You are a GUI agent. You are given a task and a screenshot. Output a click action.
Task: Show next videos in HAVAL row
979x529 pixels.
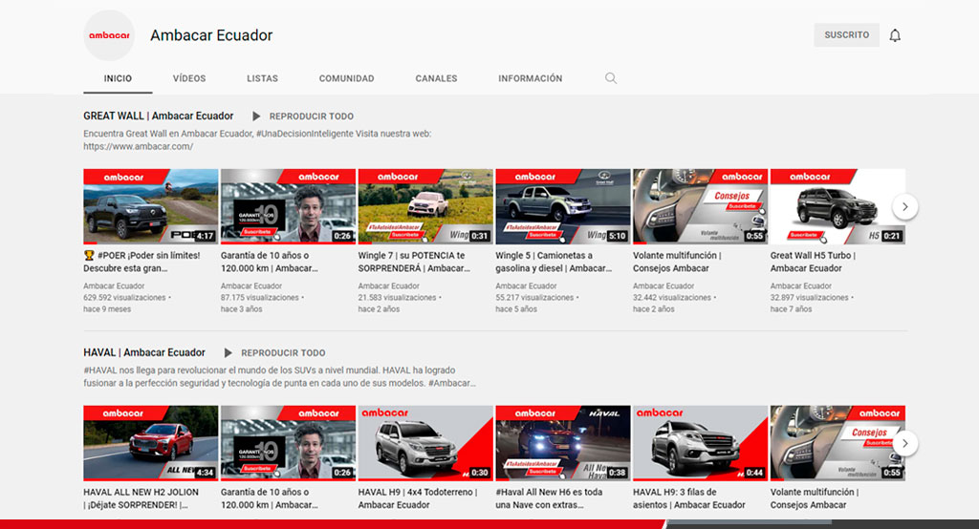tap(904, 443)
